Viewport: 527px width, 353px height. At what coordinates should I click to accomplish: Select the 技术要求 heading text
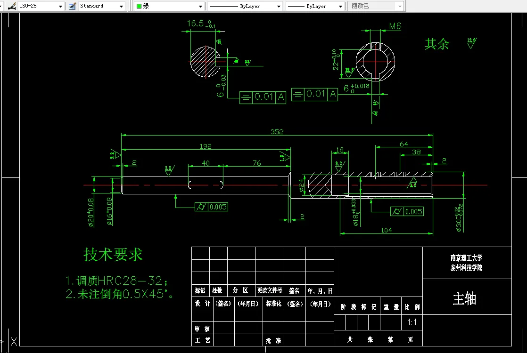coord(113,254)
